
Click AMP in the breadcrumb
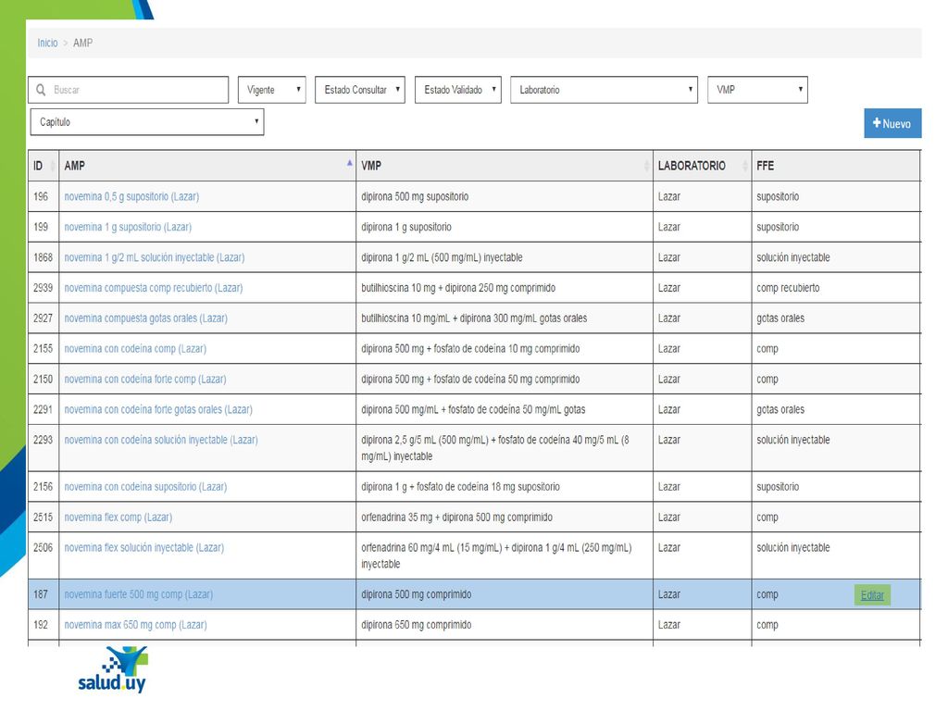(82, 43)
